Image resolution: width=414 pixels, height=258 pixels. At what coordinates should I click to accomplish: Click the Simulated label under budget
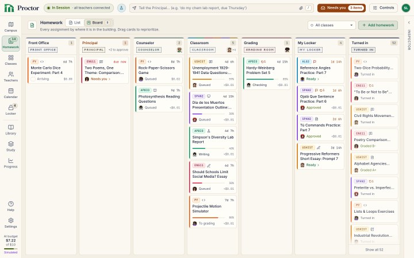pos(10,252)
